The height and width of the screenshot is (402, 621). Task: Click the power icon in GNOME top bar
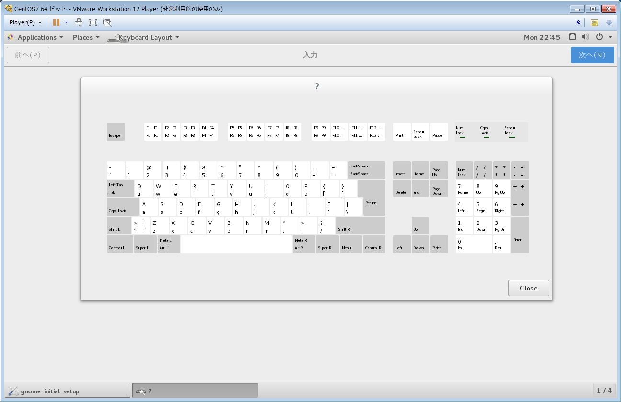pos(599,37)
